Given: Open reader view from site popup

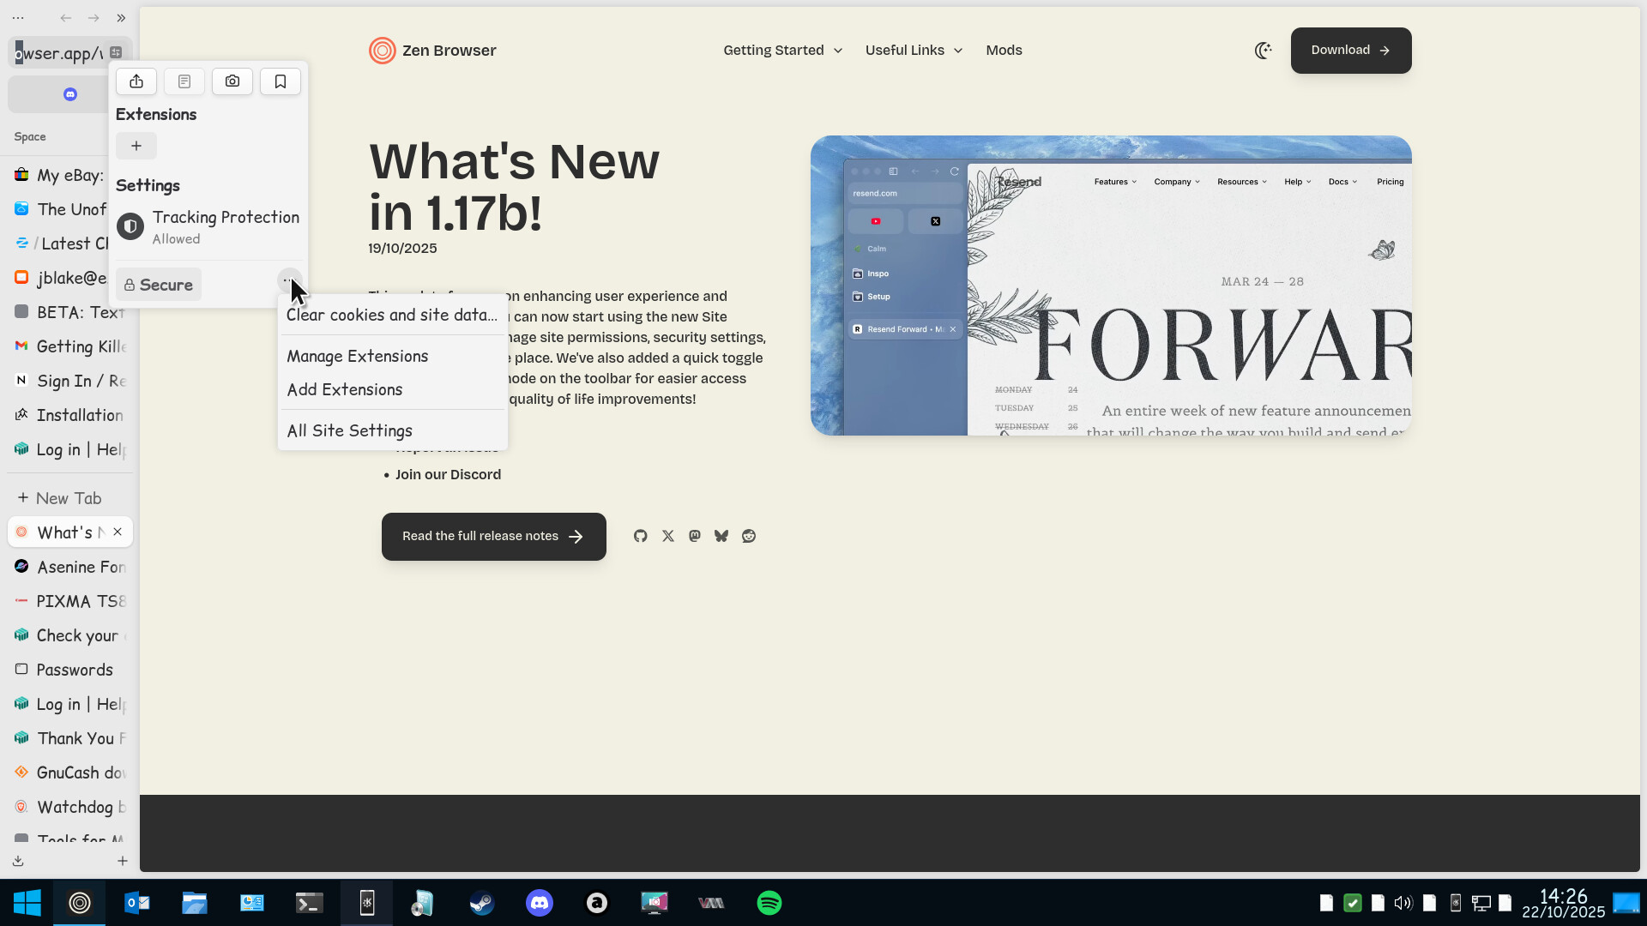Looking at the screenshot, I should click(x=184, y=81).
